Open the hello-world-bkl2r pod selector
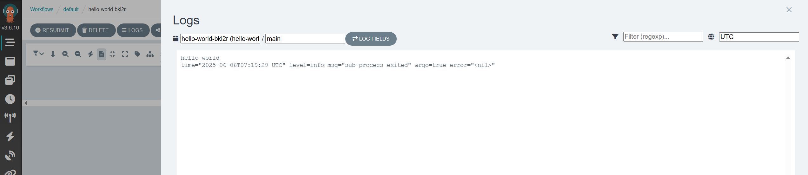This screenshot has width=808, height=175. (x=220, y=39)
